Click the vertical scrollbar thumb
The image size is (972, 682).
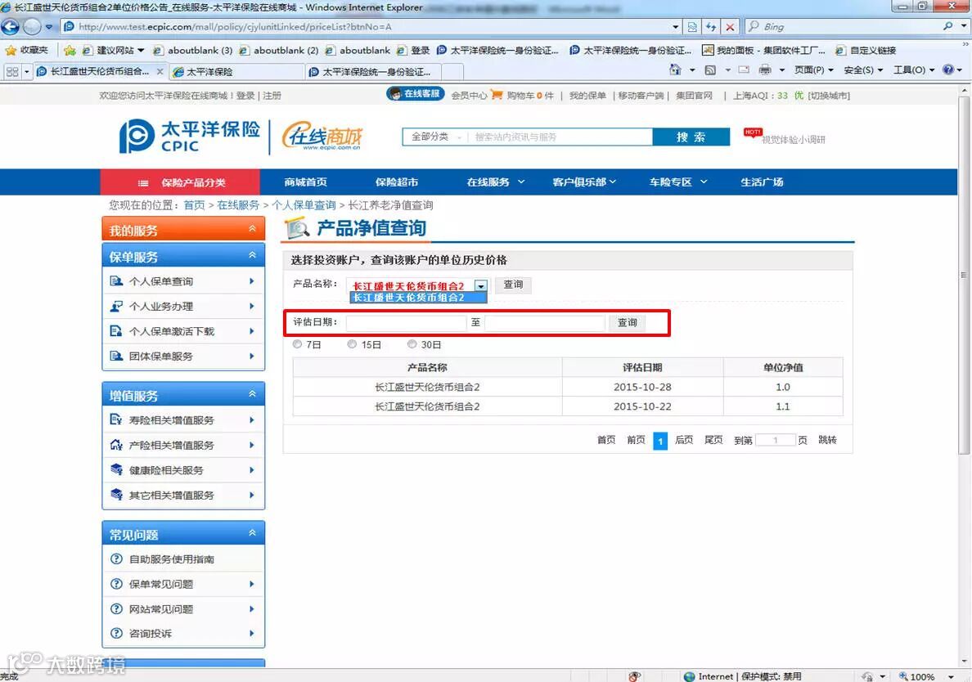click(x=964, y=275)
